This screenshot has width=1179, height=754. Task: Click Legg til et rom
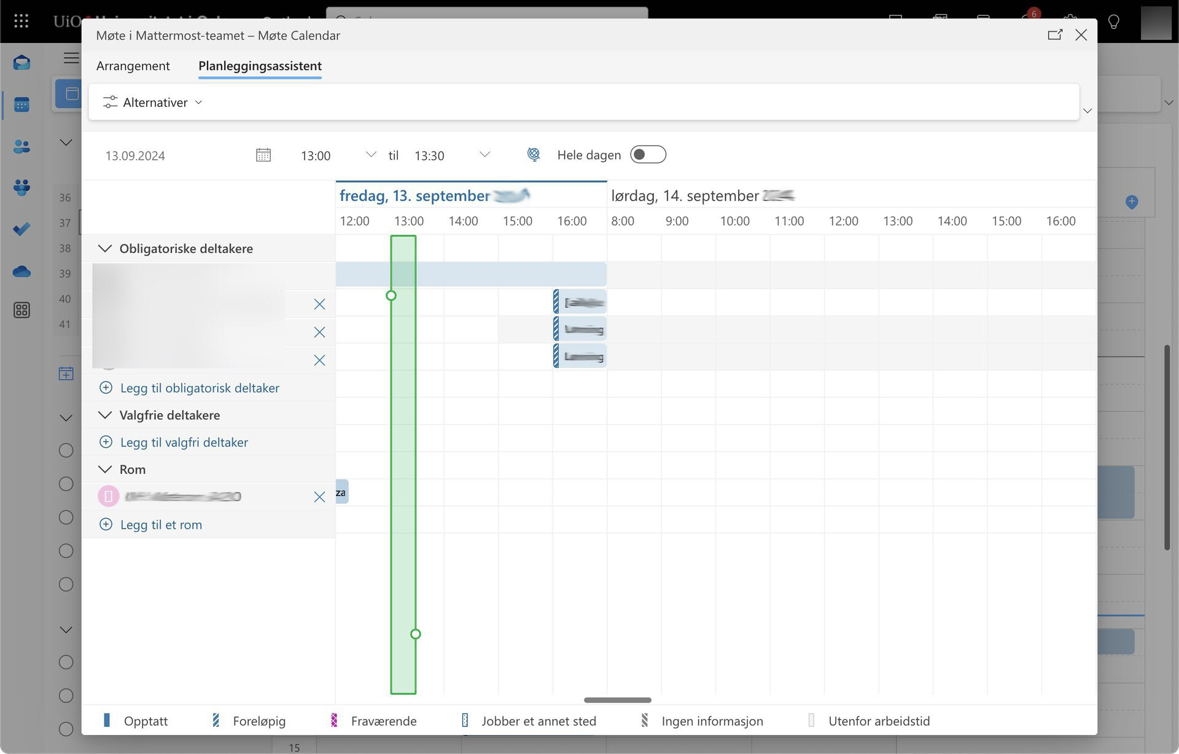(161, 524)
